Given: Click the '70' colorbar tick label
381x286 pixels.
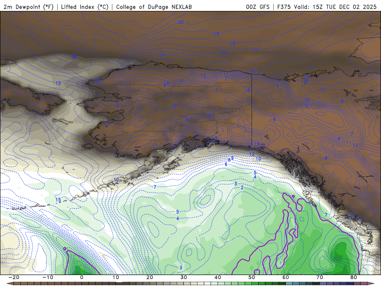Looking at the screenshot, I should 320,277.
